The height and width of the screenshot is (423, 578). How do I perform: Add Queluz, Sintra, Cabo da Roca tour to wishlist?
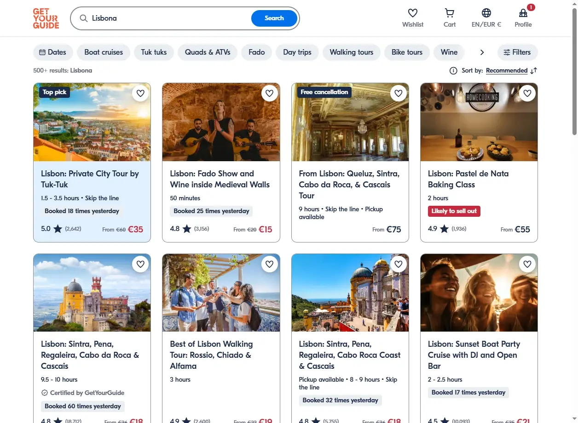[x=399, y=94]
